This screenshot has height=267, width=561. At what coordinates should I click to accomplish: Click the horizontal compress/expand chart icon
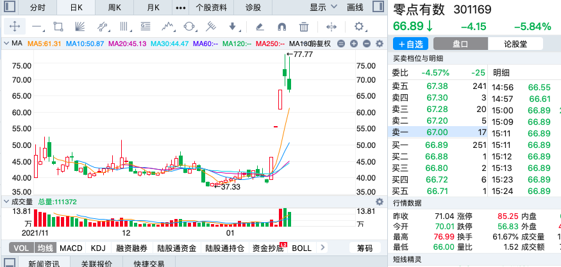[331, 27]
